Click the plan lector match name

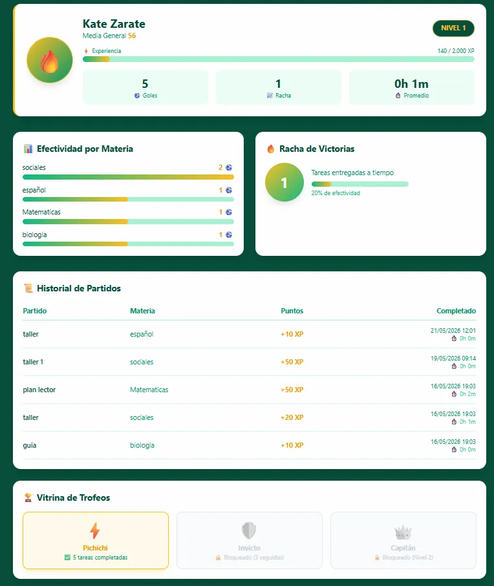point(39,390)
